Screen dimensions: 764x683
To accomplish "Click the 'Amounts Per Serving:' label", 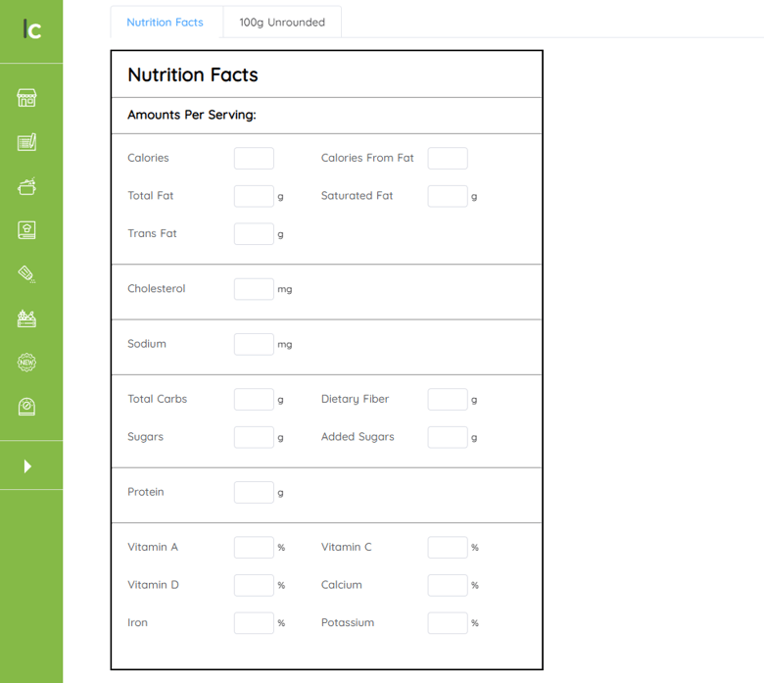I will click(191, 115).
